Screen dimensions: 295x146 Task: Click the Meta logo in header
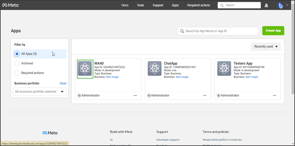coord(10,5)
